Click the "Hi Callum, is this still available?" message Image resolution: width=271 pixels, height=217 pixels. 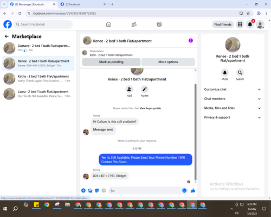click(x=115, y=122)
